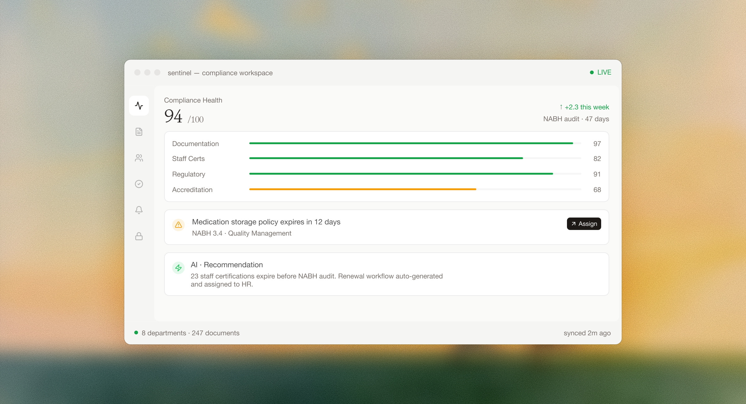Click the 'NABH audit · 47 days' text
Viewport: 746px width, 404px height.
576,119
